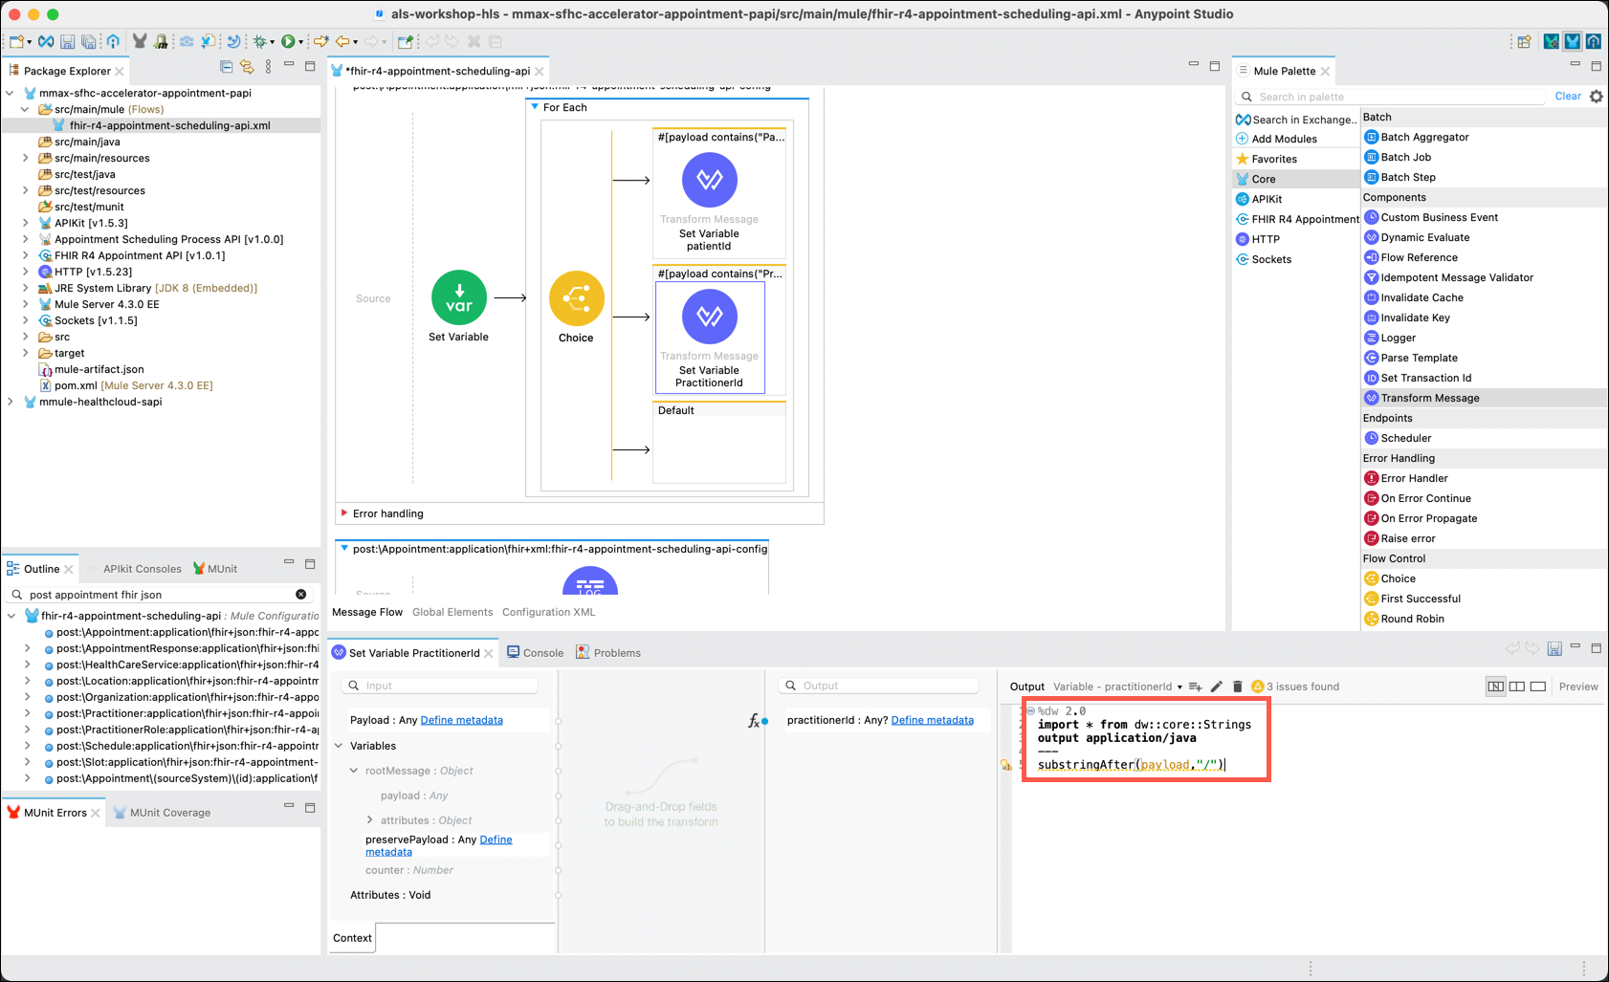Collapse rootMessage : Object node
Screen dimensions: 1609x982
click(354, 771)
